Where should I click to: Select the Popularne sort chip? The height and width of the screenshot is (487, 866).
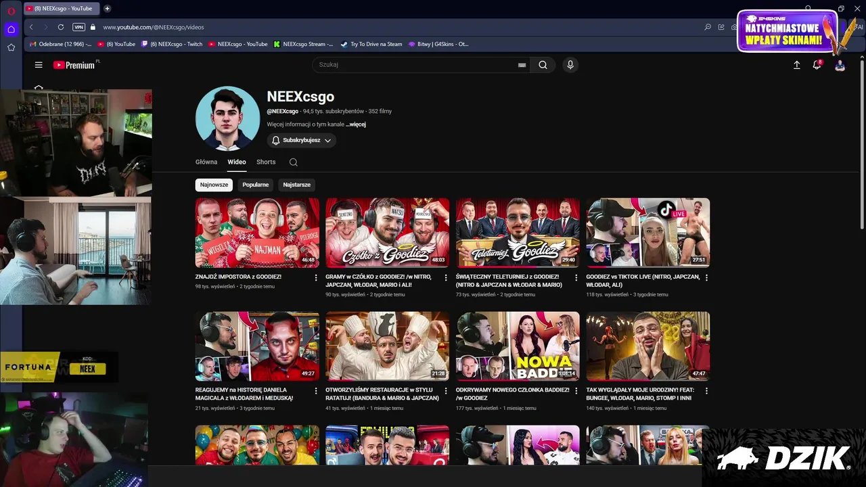(256, 185)
